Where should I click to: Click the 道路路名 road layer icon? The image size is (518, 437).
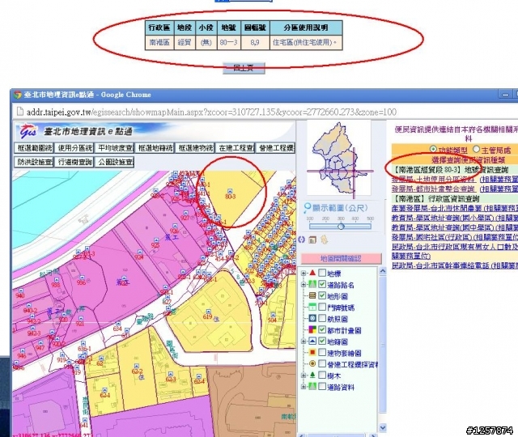click(312, 284)
